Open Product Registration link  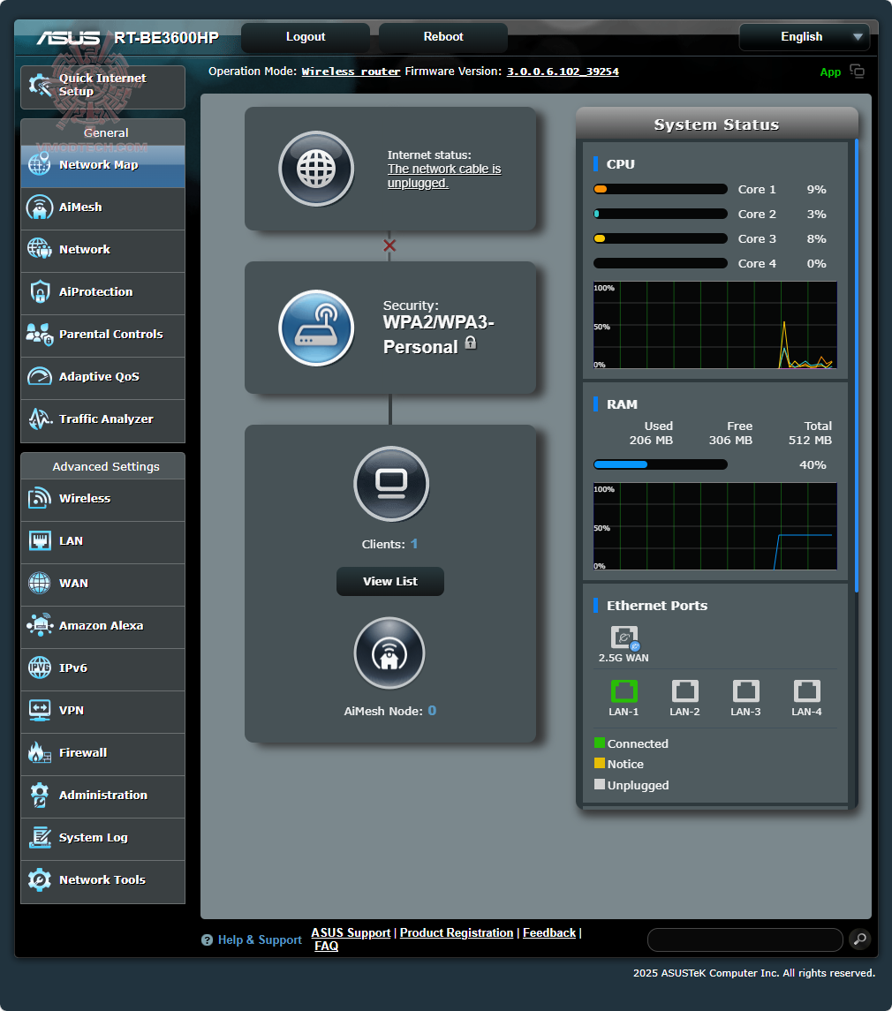coord(457,933)
